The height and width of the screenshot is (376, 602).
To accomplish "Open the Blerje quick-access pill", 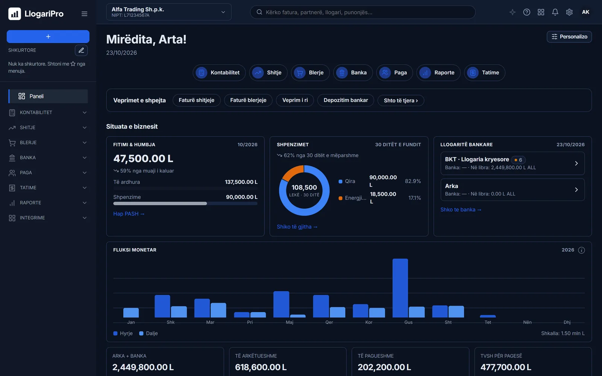I will point(310,73).
